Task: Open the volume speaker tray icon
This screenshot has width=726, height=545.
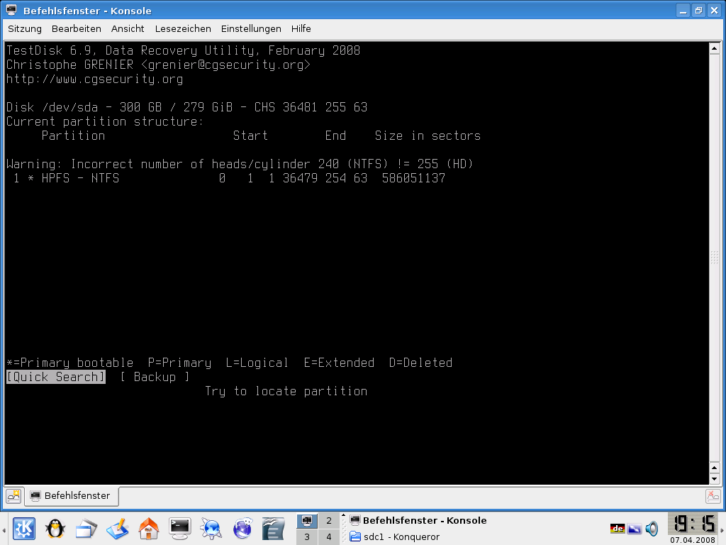Action: pyautogui.click(x=652, y=528)
